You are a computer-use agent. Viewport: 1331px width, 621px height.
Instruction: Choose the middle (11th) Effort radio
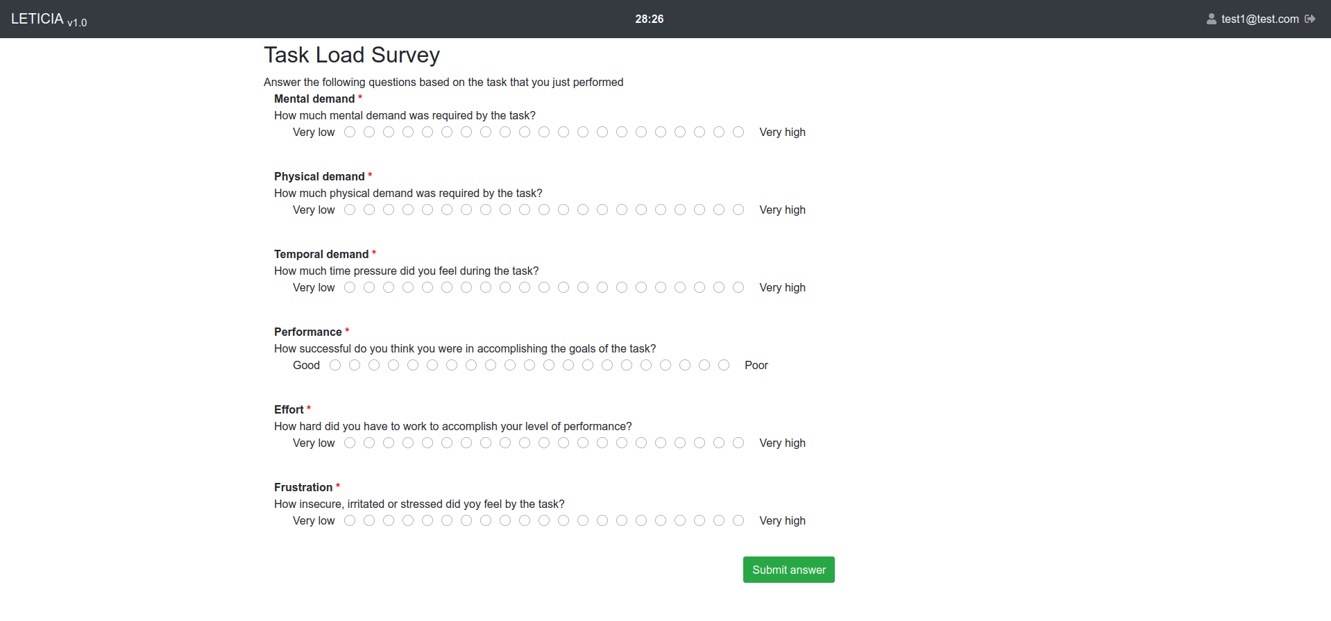pos(544,443)
